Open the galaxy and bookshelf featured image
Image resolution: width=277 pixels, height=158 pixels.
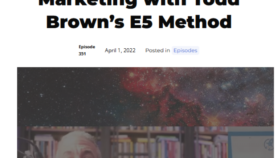[x=145, y=112]
